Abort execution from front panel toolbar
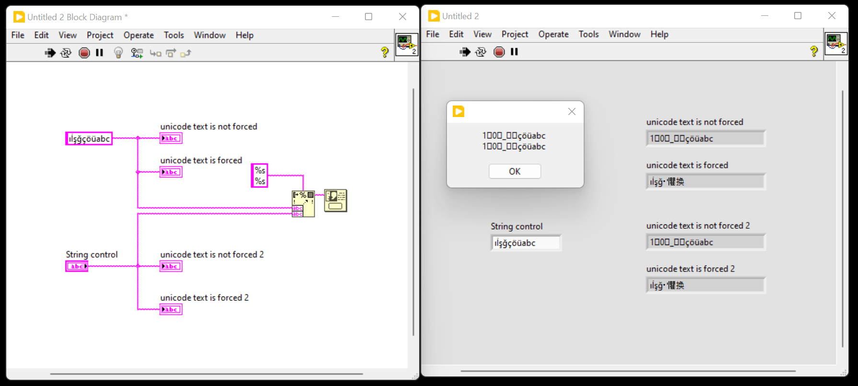Image resolution: width=858 pixels, height=386 pixels. 499,52
